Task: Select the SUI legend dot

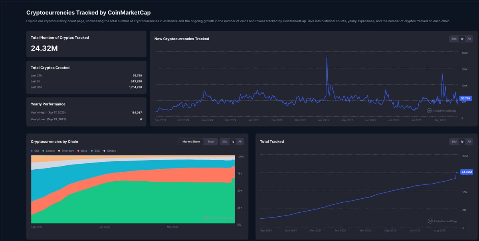Action: pyautogui.click(x=32, y=151)
